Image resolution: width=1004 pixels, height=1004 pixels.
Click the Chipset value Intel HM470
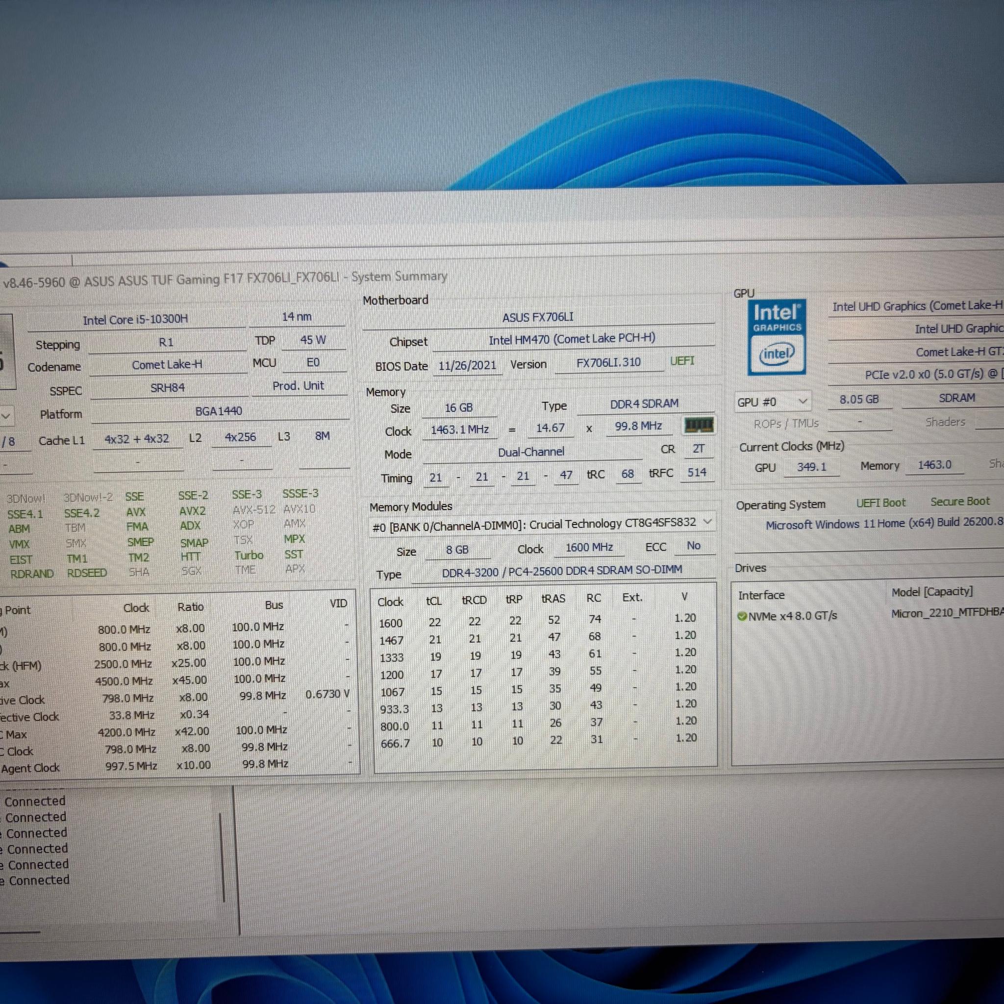pos(572,339)
